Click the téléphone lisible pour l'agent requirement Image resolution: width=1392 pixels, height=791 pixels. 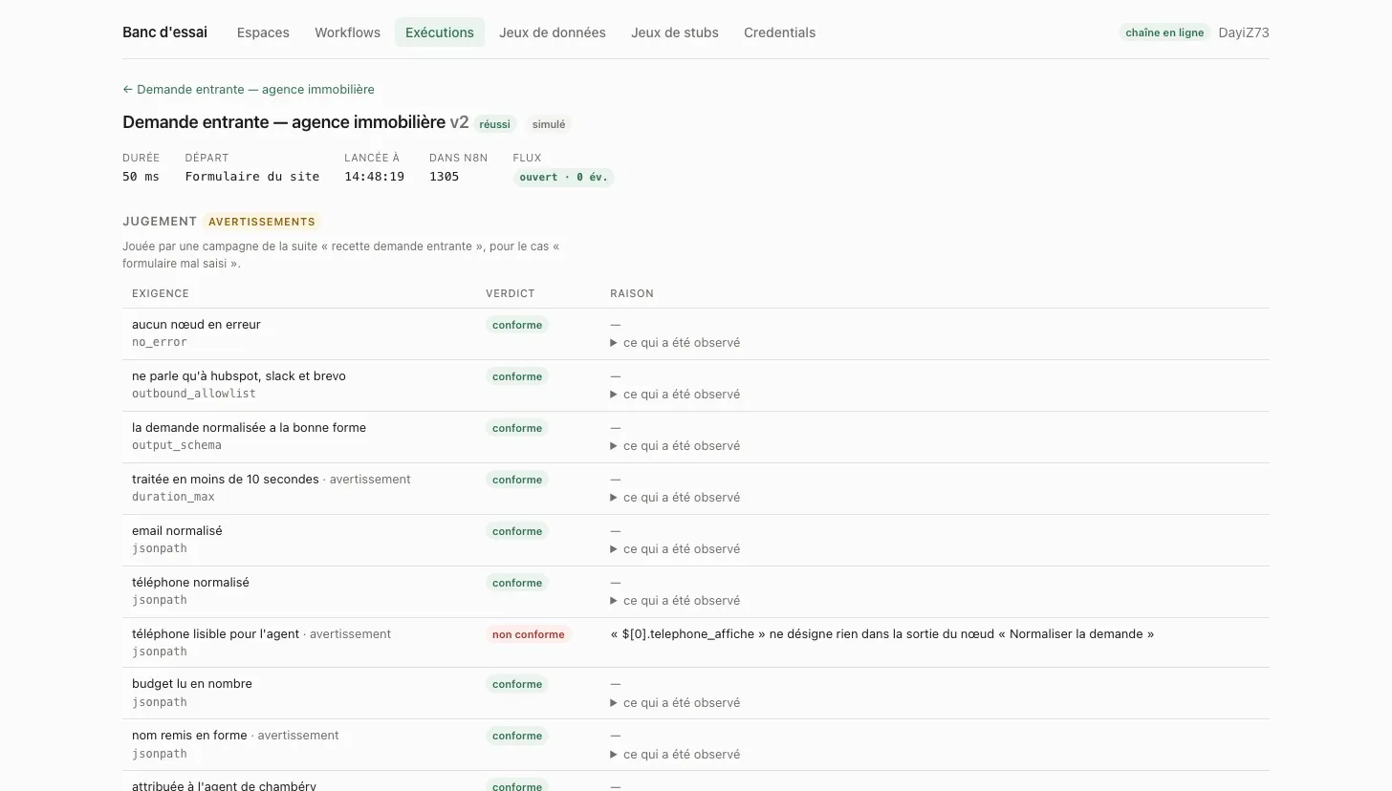click(x=215, y=634)
